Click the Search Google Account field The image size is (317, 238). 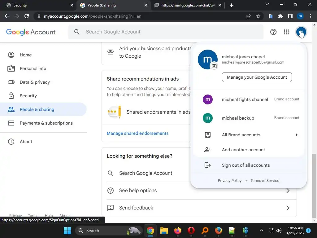[x=166, y=32]
